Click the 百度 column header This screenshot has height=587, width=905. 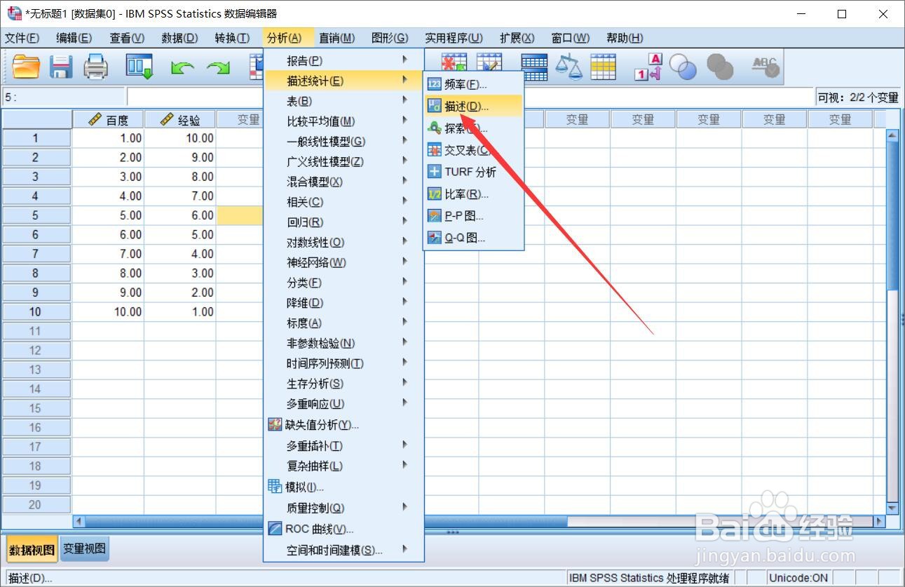(x=109, y=120)
